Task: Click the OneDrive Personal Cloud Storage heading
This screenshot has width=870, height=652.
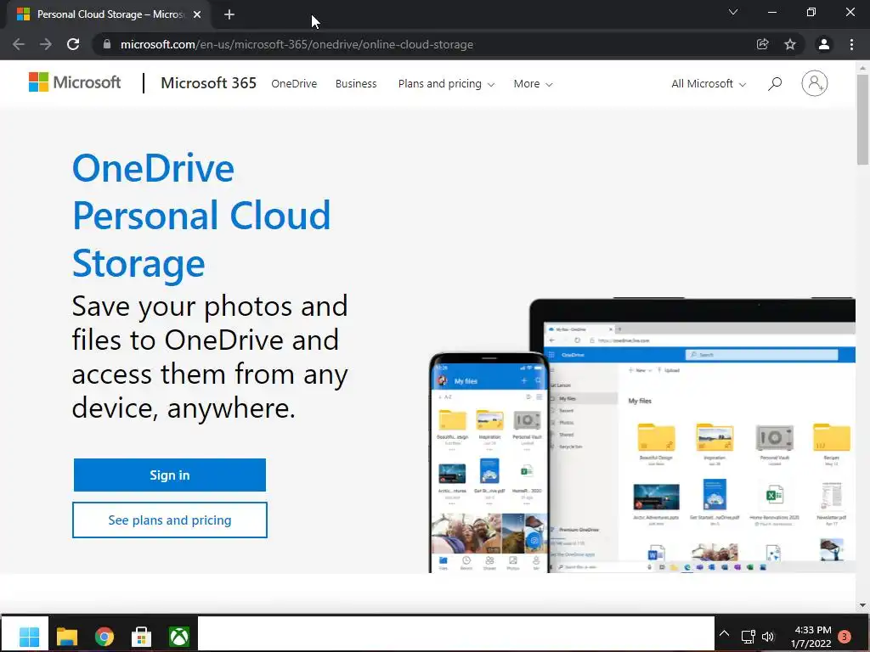Action: pos(201,215)
